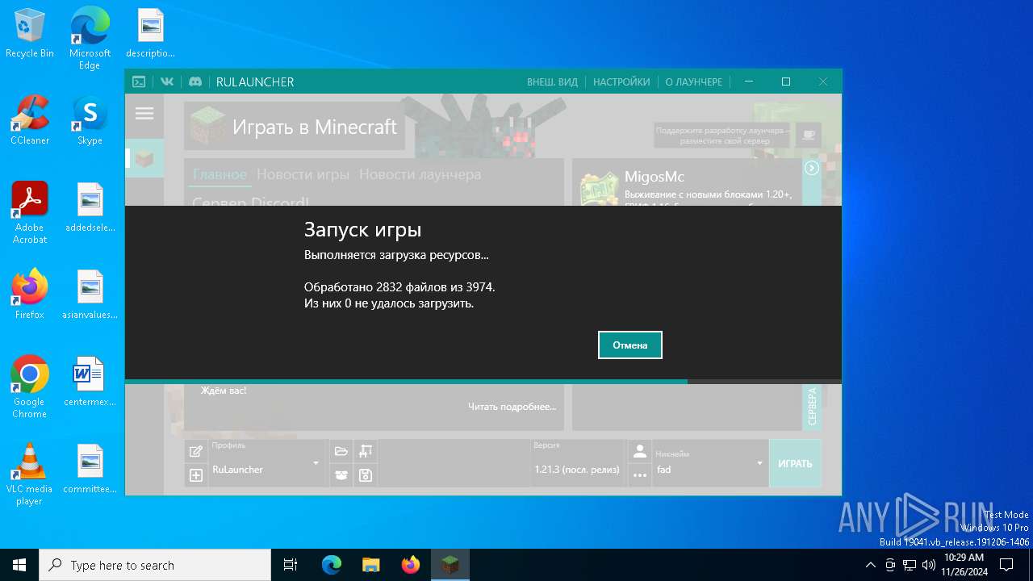Image resolution: width=1033 pixels, height=581 pixels.
Task: Select the Google Chrome desktop shortcut
Action: tap(30, 387)
